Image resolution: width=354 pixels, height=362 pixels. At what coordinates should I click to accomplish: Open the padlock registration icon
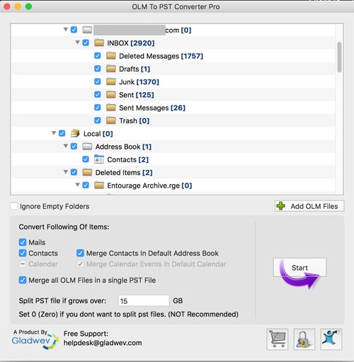tap(304, 339)
